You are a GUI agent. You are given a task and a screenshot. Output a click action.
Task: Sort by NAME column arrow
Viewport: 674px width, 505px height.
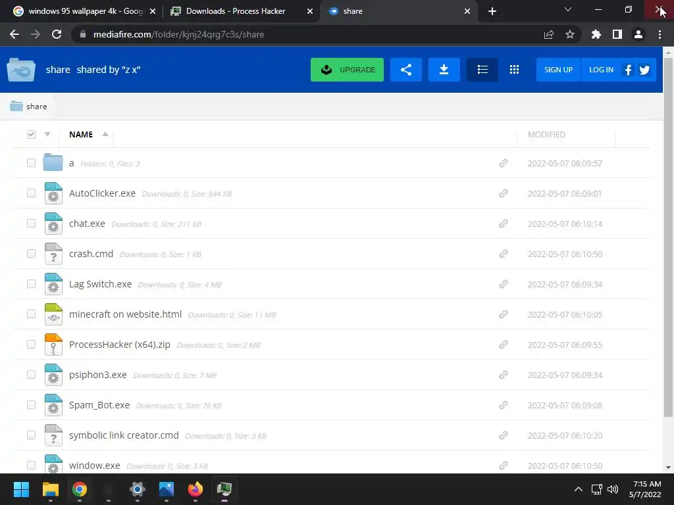tap(105, 134)
